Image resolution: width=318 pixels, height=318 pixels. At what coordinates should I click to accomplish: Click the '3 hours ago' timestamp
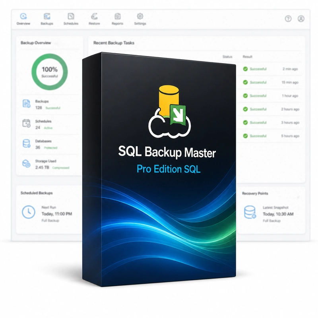click(290, 122)
